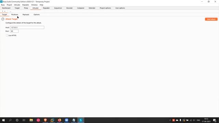Open File Explorer from taskbar
This screenshot has height=123, width=219.
(x=31, y=120)
